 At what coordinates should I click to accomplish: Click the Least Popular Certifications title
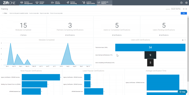[x=93, y=71]
